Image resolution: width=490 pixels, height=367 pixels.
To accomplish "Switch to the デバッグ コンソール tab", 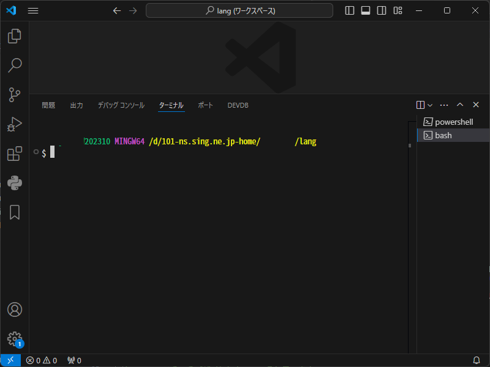I will click(121, 105).
